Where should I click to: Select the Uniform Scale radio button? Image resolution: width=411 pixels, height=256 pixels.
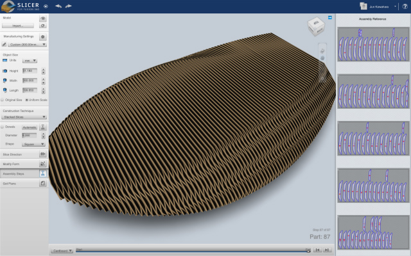tap(26, 100)
